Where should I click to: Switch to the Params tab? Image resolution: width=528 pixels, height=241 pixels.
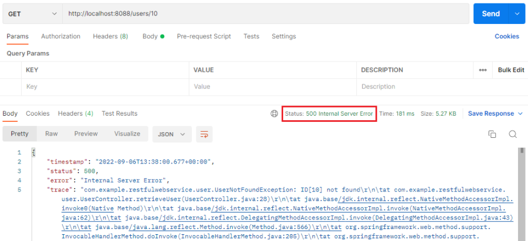coord(18,36)
